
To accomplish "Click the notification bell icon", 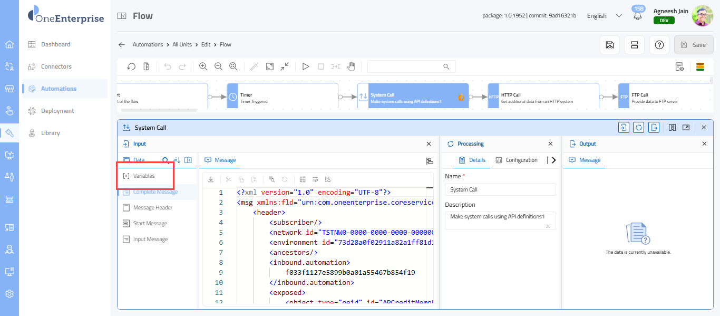I will coord(638,16).
